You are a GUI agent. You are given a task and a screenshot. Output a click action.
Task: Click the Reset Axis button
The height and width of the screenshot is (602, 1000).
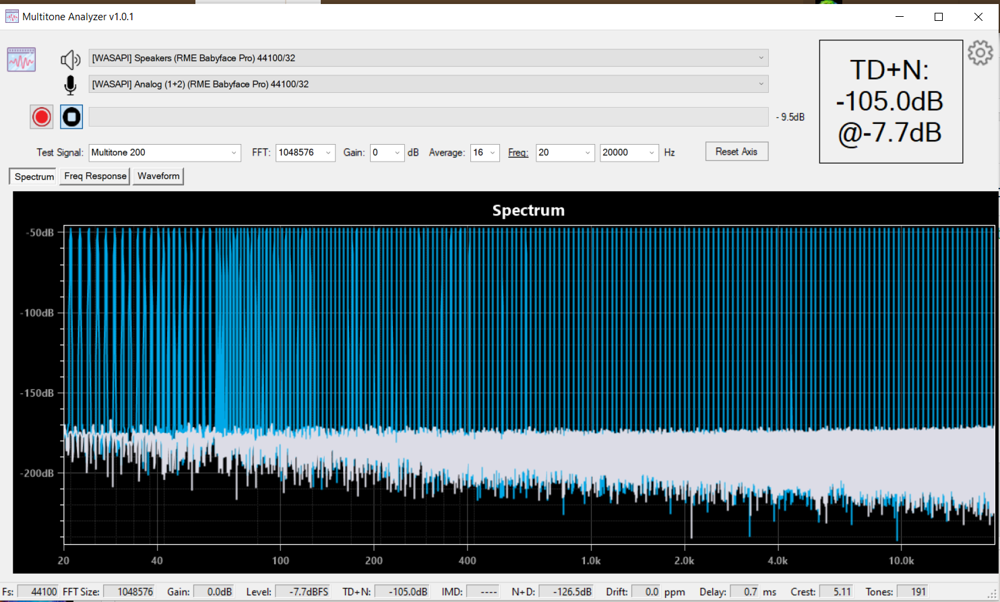point(737,152)
